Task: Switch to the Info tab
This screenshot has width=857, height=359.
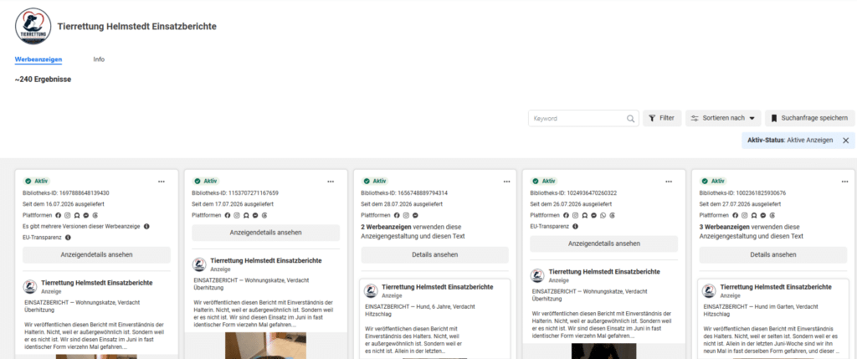Action: pos(99,59)
